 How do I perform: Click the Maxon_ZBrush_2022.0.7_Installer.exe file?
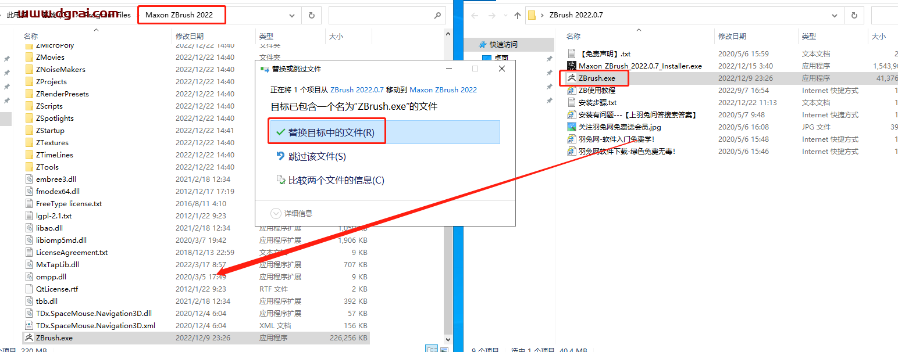(640, 66)
